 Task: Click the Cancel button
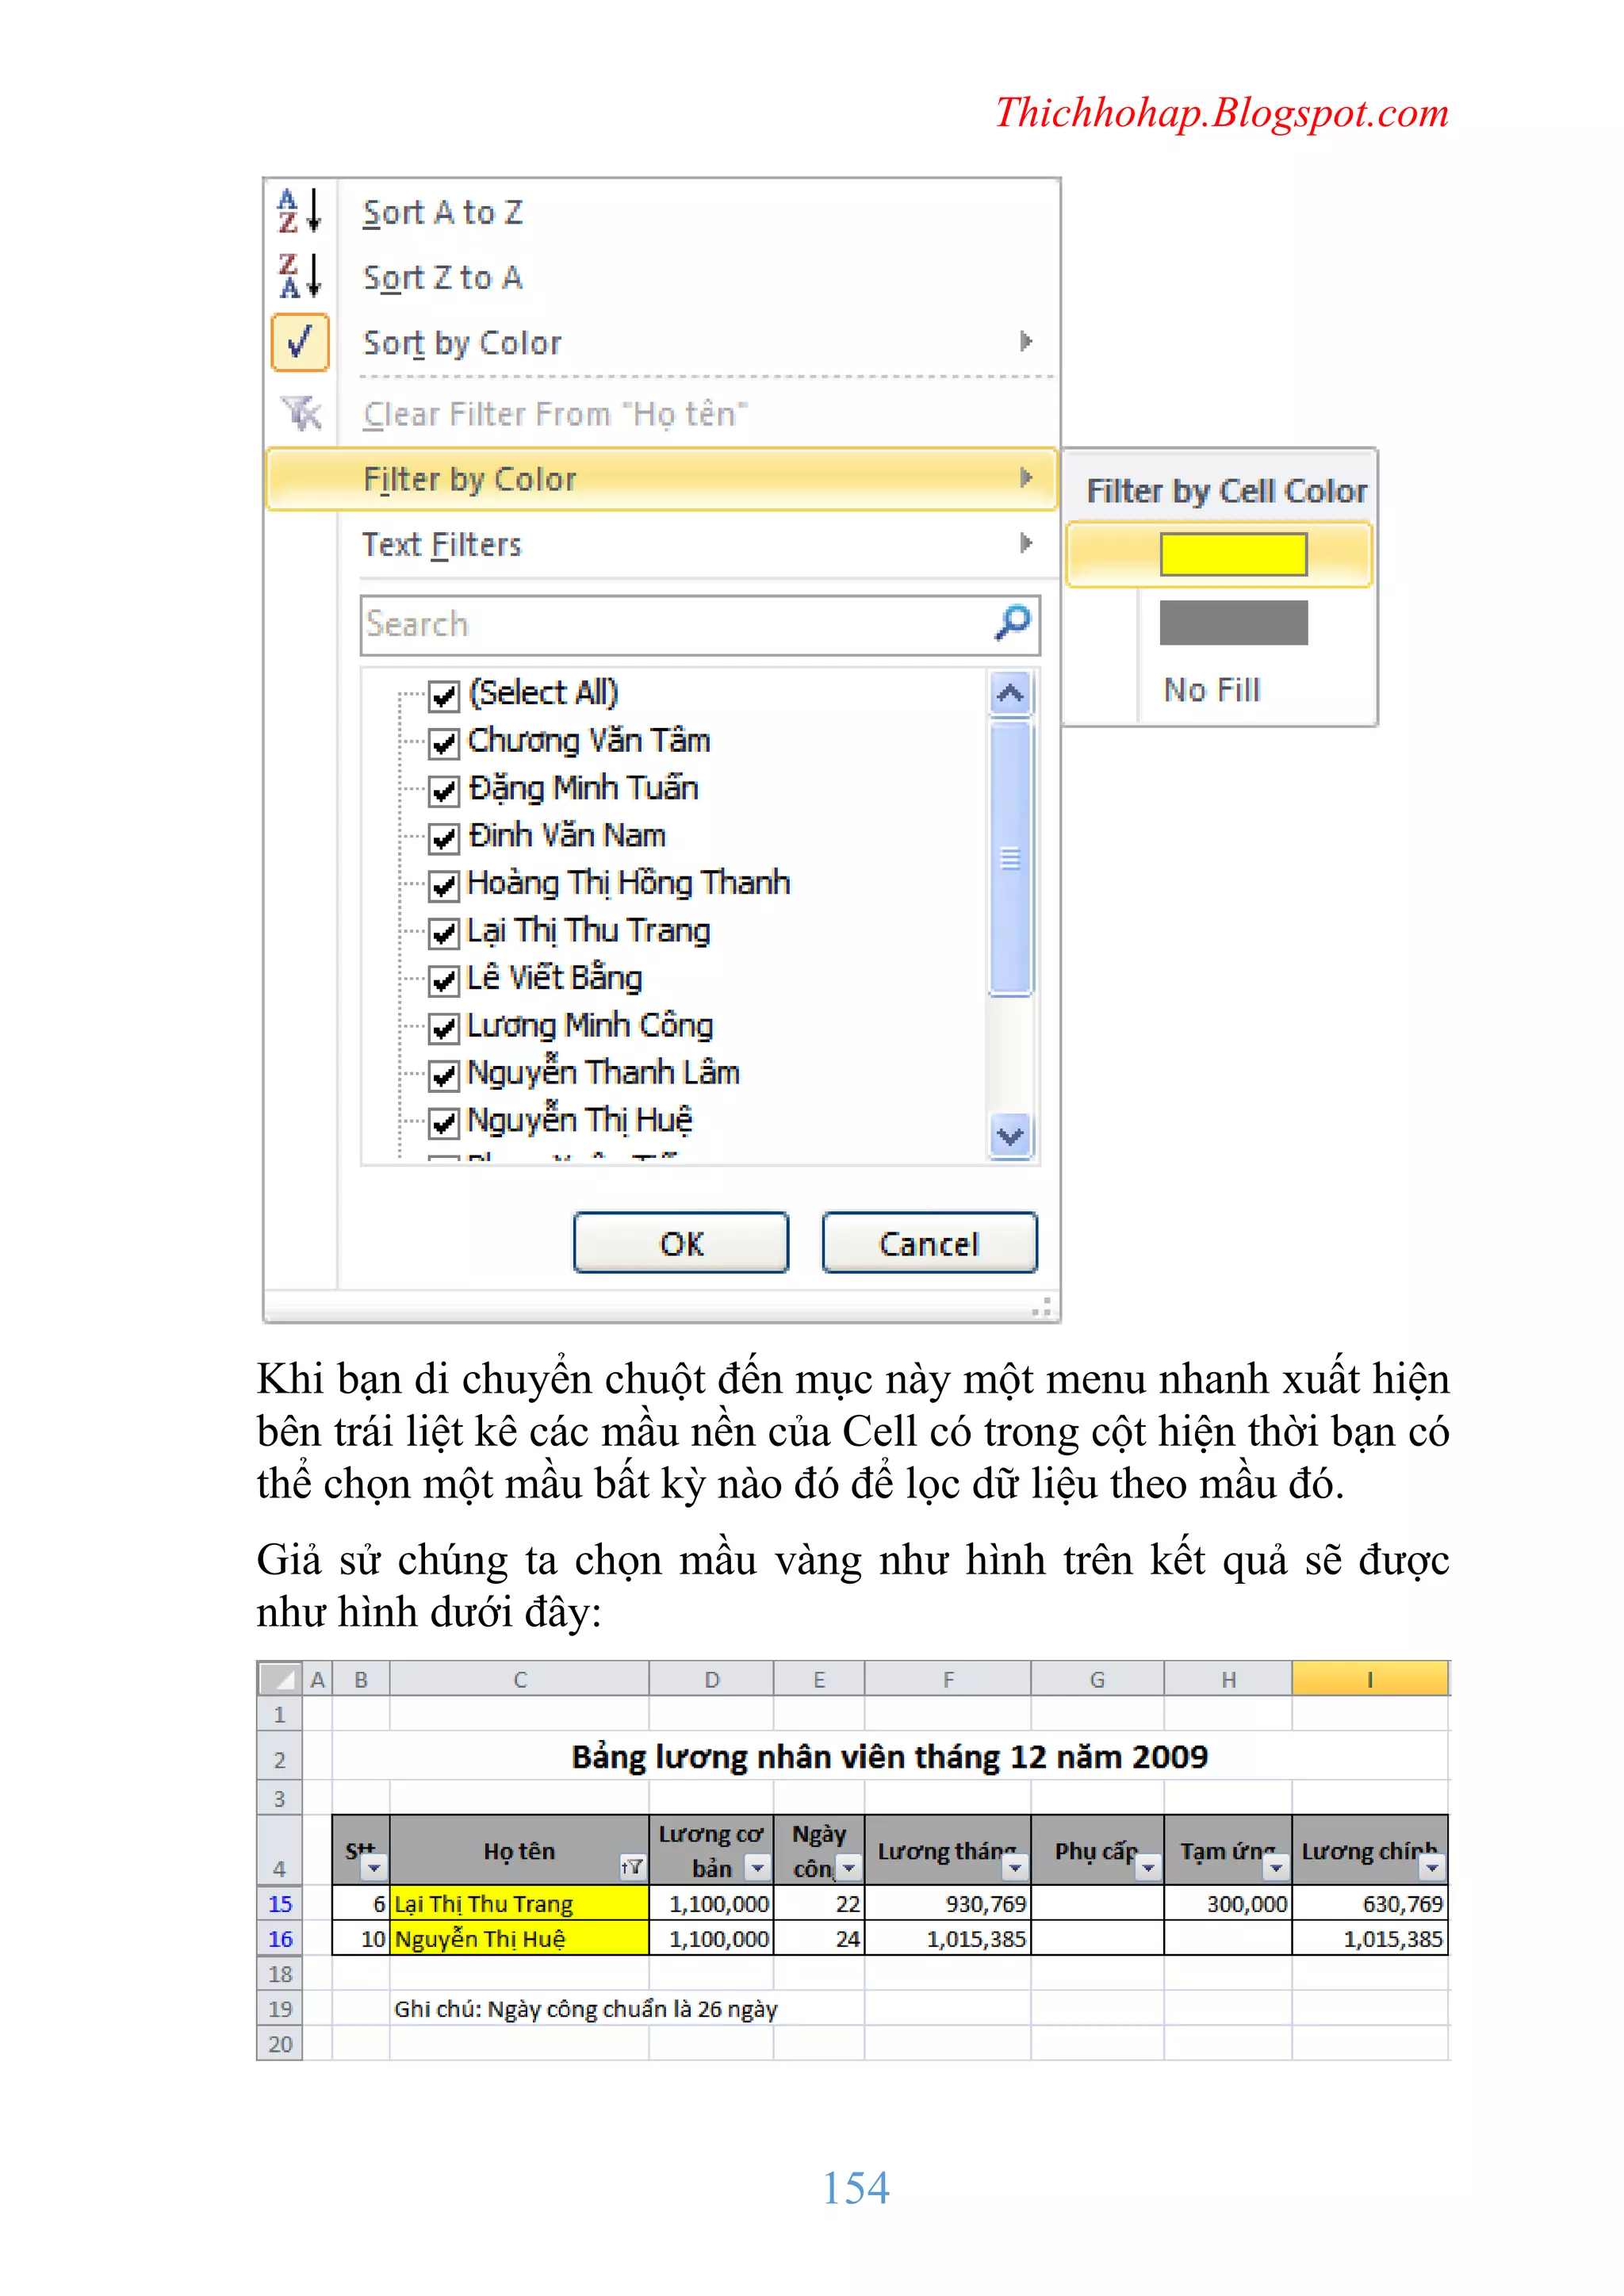(929, 1243)
